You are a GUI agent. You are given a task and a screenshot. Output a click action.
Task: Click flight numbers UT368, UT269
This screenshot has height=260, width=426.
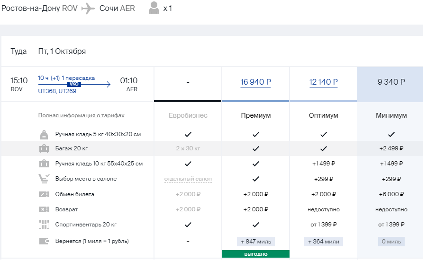coord(57,91)
